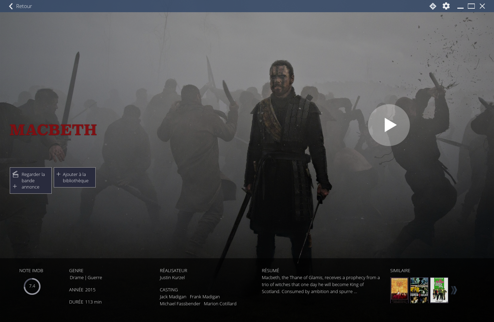Open the Romeo + Juliet similar poster
Viewport: 494px width, 322px height.
point(419,290)
